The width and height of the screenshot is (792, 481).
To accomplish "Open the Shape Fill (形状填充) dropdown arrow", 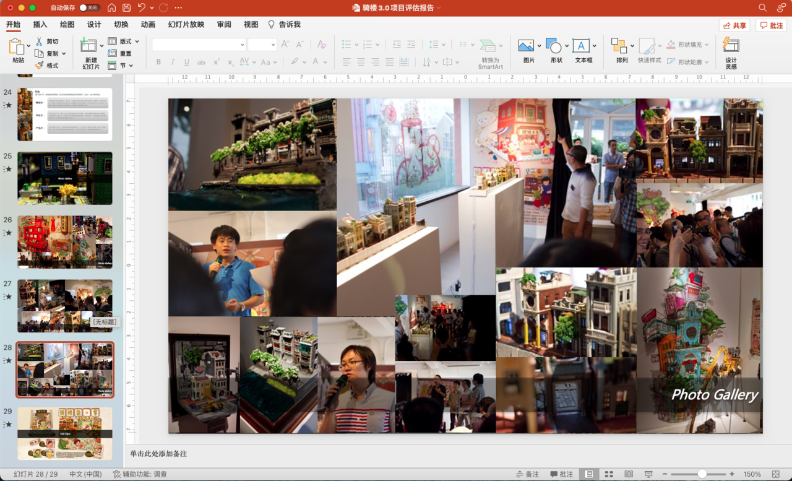I will point(707,45).
